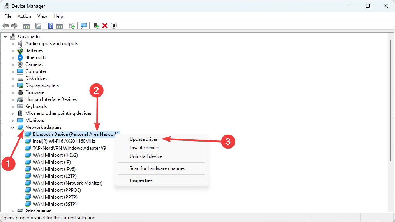Click the Disk drives text label
The width and height of the screenshot is (395, 222).
(36, 78)
